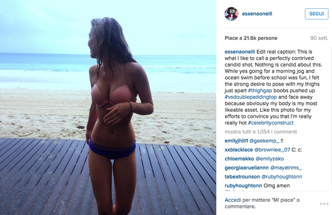
Task: Open the #celebrityconstruct hashtag
Action: tap(271, 123)
